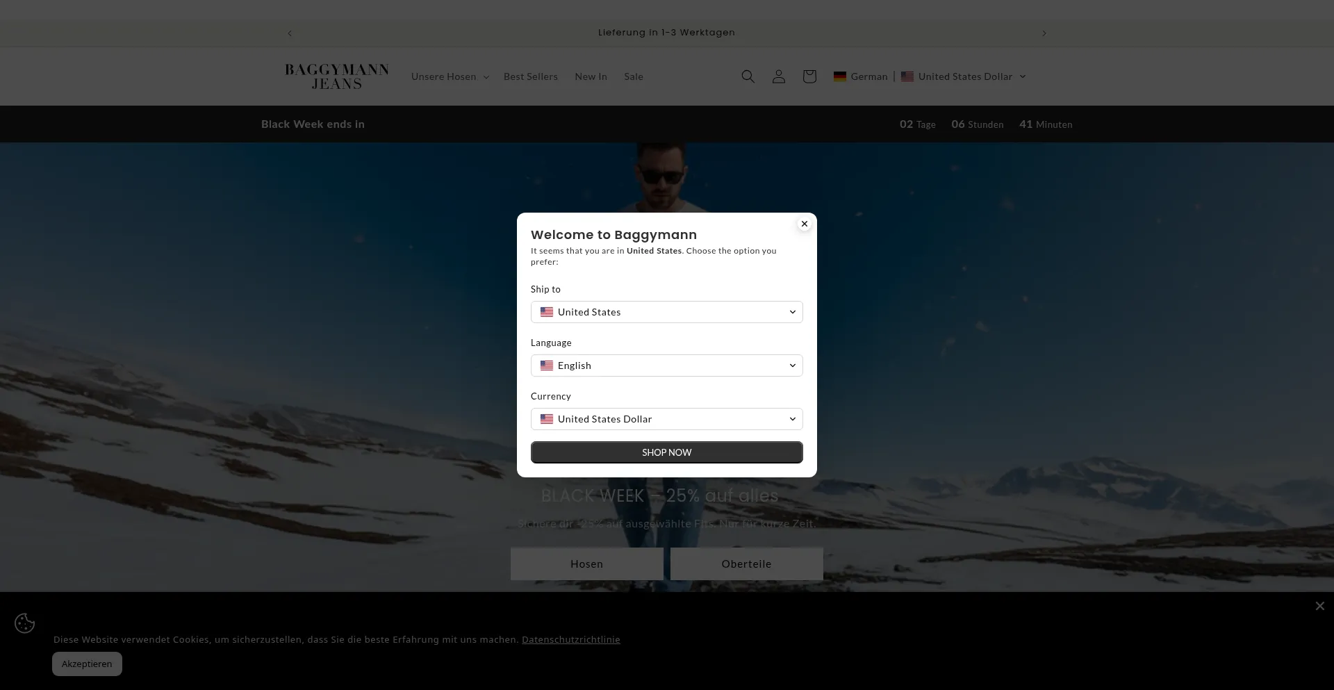
Task: Close the Welcome to Baggymann popup
Action: (804, 224)
